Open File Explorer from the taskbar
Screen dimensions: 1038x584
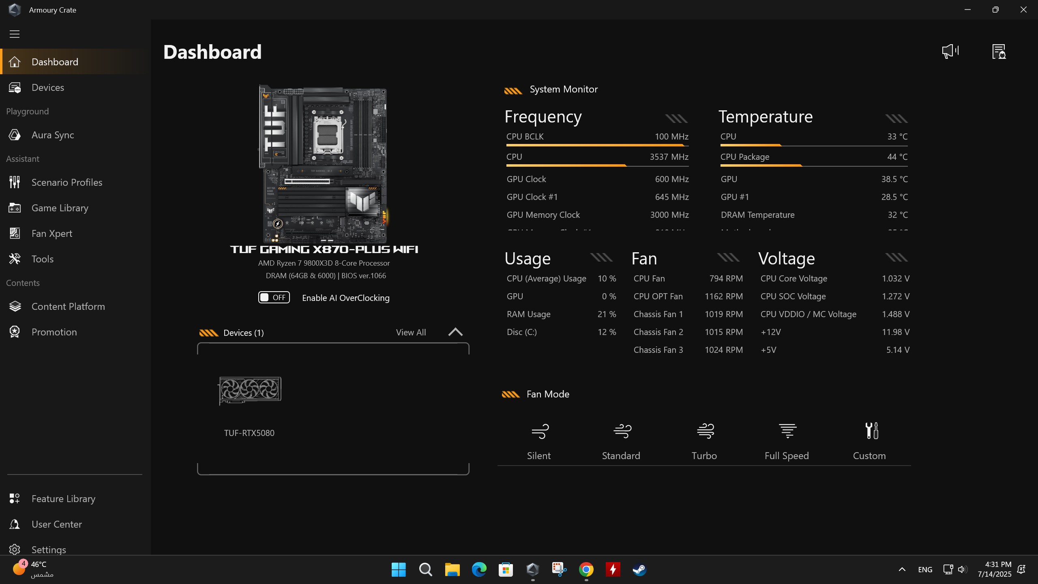coord(452,569)
